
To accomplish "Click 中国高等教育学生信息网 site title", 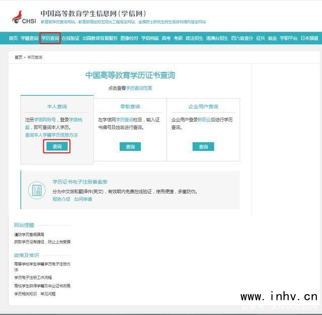I will pyautogui.click(x=94, y=14).
